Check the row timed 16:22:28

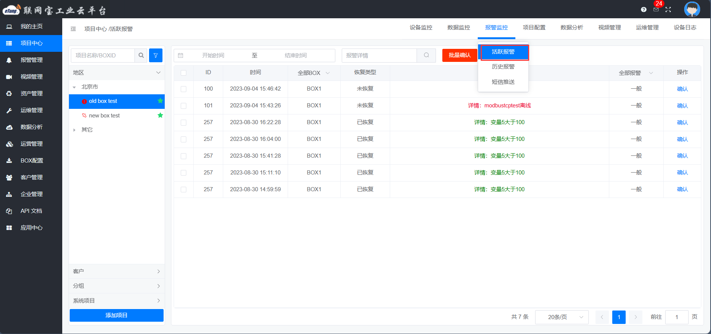click(x=183, y=123)
